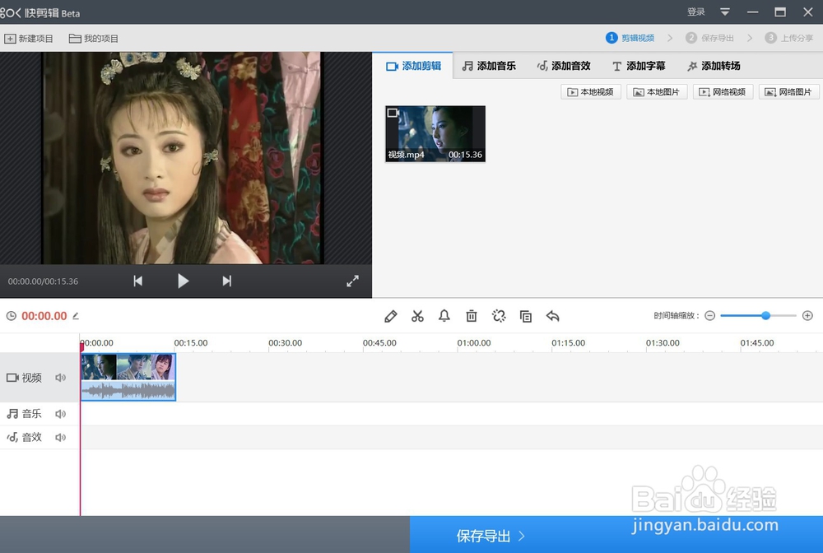Click the timeline zoom-out minus icon
This screenshot has height=553, width=823.
pos(709,315)
